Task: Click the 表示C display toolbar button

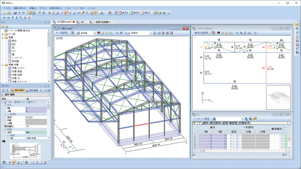Action: (x=147, y=13)
